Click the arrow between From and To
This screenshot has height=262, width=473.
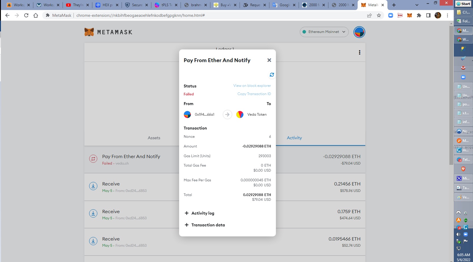(227, 115)
